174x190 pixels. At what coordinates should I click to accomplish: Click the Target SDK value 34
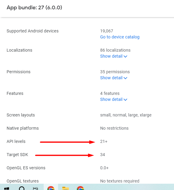(x=102, y=155)
